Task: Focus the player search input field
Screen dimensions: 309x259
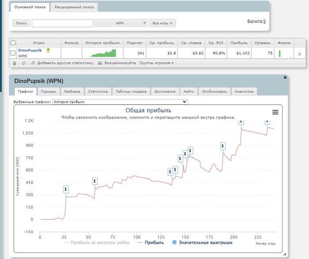Action: coord(62,23)
